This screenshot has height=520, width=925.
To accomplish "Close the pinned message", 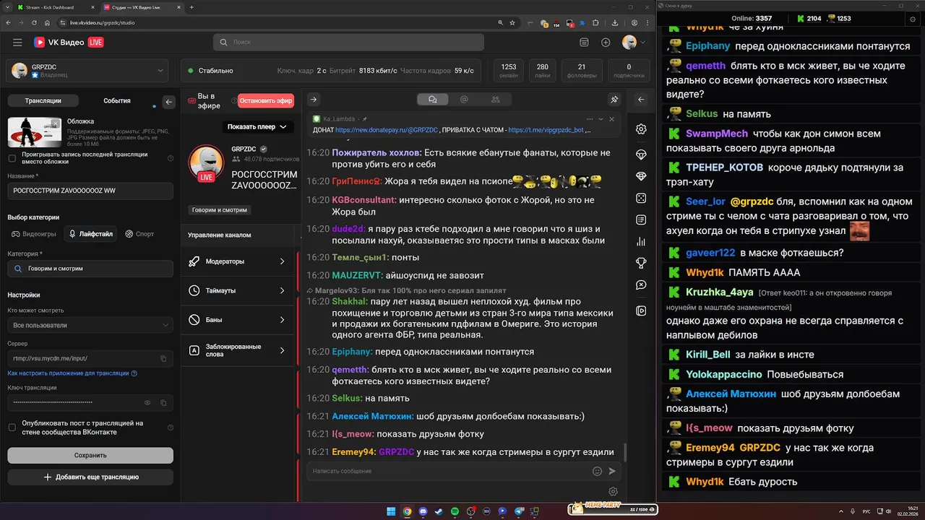I will pyautogui.click(x=611, y=119).
